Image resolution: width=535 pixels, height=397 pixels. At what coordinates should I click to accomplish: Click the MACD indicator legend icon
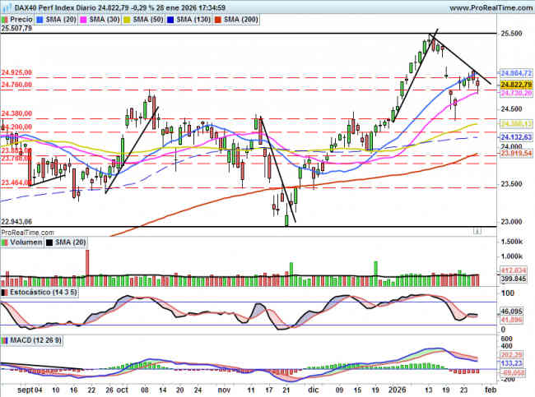5,339
